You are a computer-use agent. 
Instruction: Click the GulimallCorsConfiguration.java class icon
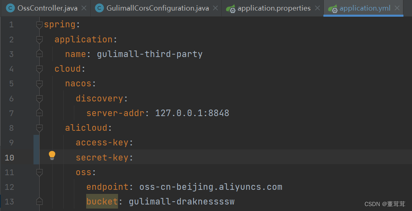click(99, 8)
